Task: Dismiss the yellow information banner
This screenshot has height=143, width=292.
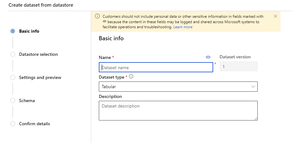Action: pos(275,16)
